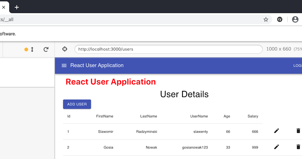Click the React User Application navbar title
Image resolution: width=302 pixels, height=159 pixels.
click(x=97, y=65)
